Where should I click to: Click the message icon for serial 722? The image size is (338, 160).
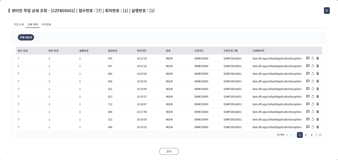[308, 104]
